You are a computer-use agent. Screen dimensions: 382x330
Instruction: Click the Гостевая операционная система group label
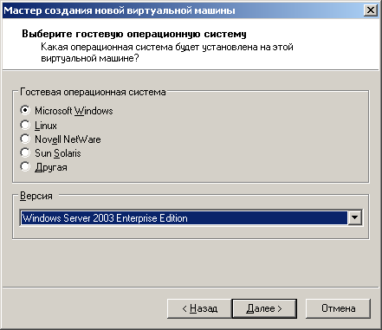pos(93,92)
